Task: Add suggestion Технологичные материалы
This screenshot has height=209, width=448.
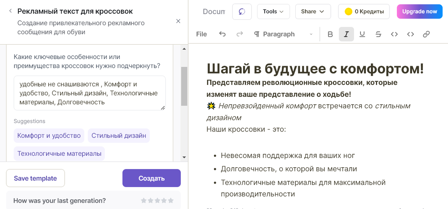Action: [x=59, y=153]
